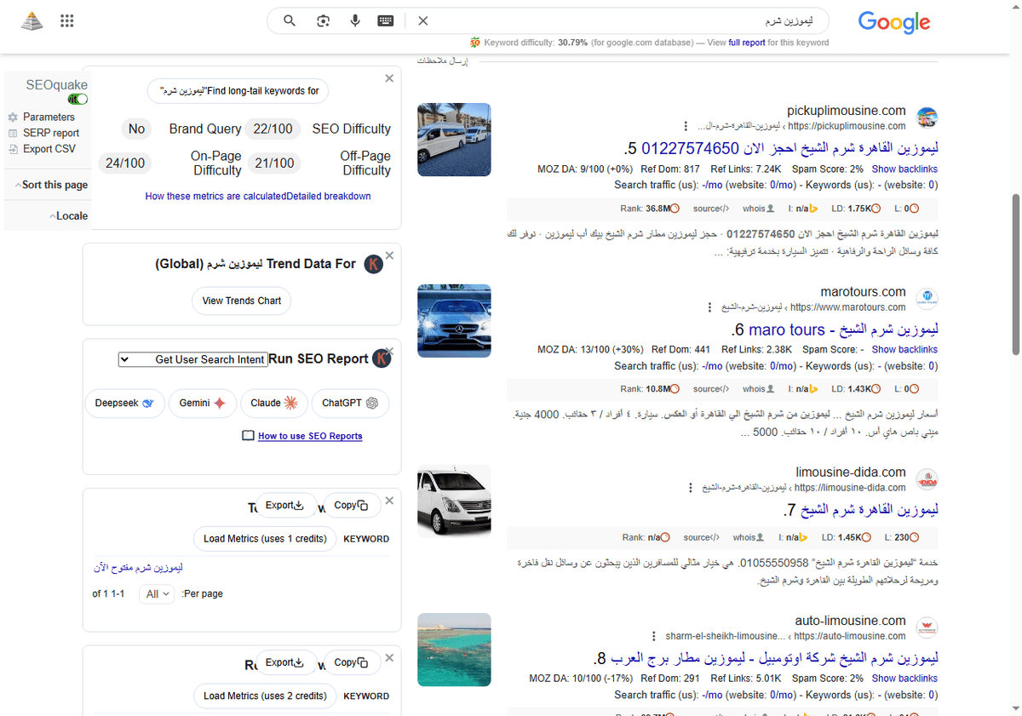
Task: Click the Mercedes car thumbnail for maro tours
Action: point(454,320)
